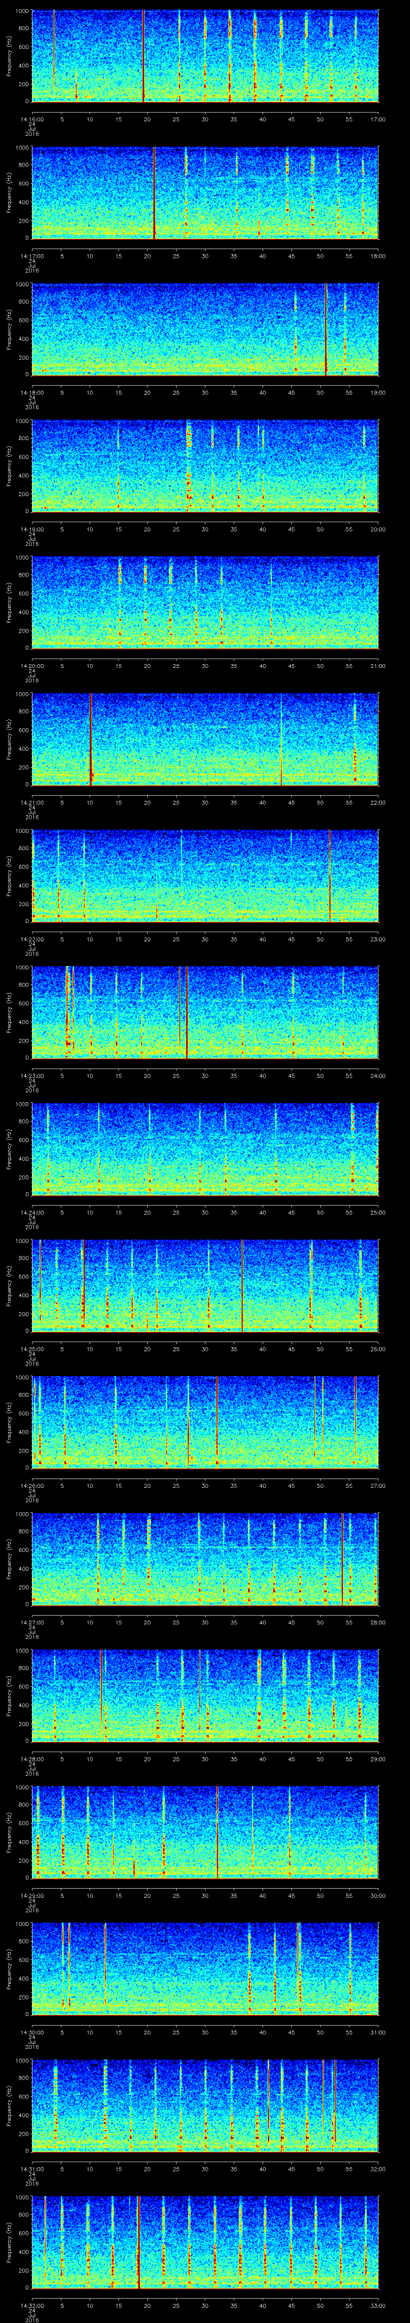The width and height of the screenshot is (410, 2323).
Task: Select the '14:31:00' time label
Action: pos(32,2169)
